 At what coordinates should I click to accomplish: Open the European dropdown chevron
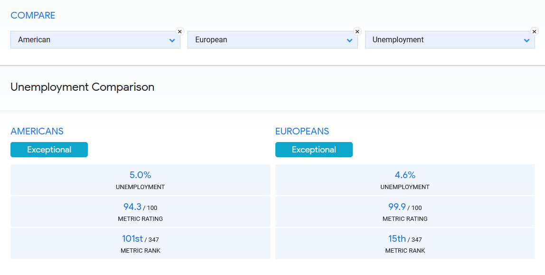coord(349,40)
